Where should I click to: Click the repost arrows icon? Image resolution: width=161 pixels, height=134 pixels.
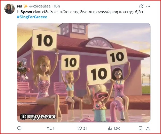[x=49, y=129]
